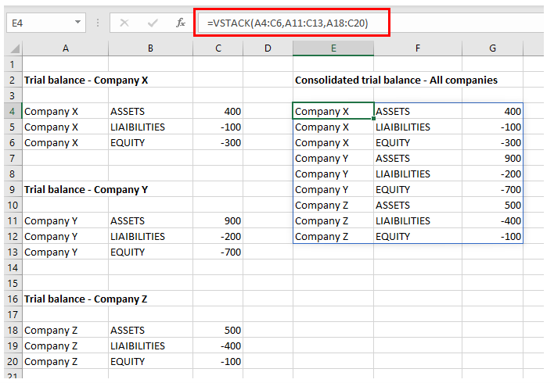Image resolution: width=554 pixels, height=383 pixels.
Task: Select cell C4 with value 400
Action: [218, 112]
